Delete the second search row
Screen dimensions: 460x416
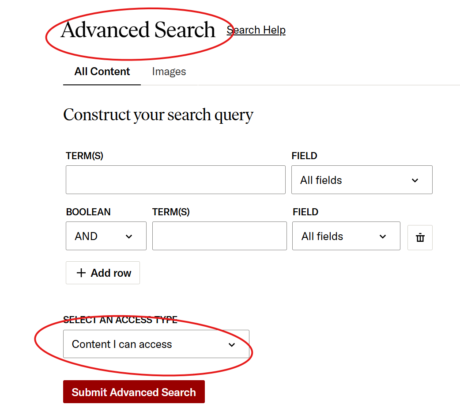click(x=420, y=237)
